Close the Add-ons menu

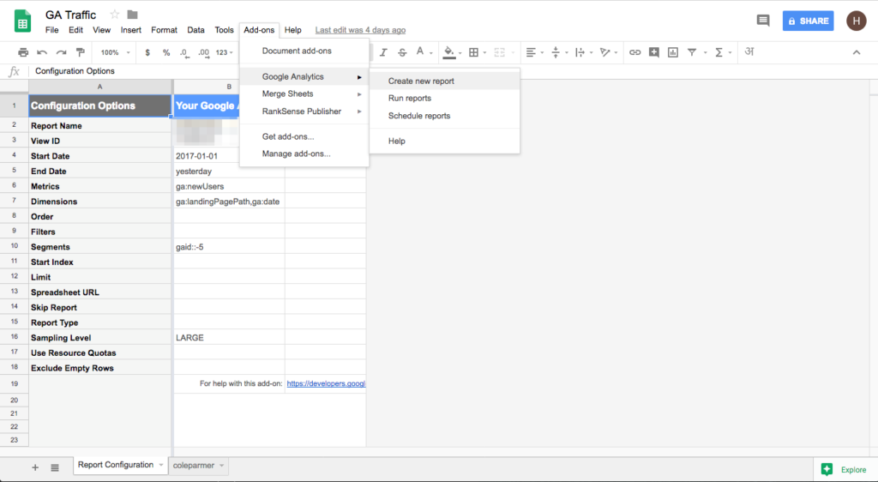259,30
